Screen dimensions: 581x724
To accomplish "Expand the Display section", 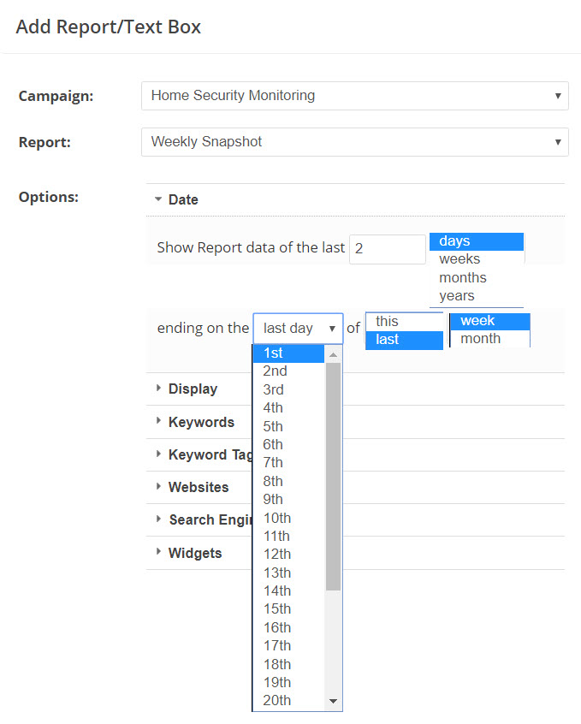I will (193, 389).
